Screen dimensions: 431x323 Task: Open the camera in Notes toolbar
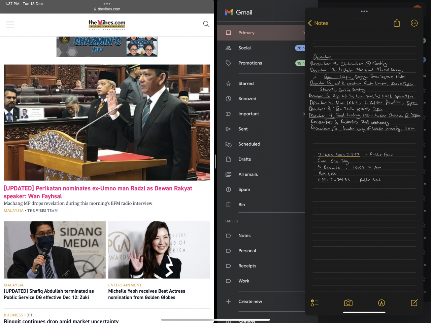(x=348, y=303)
